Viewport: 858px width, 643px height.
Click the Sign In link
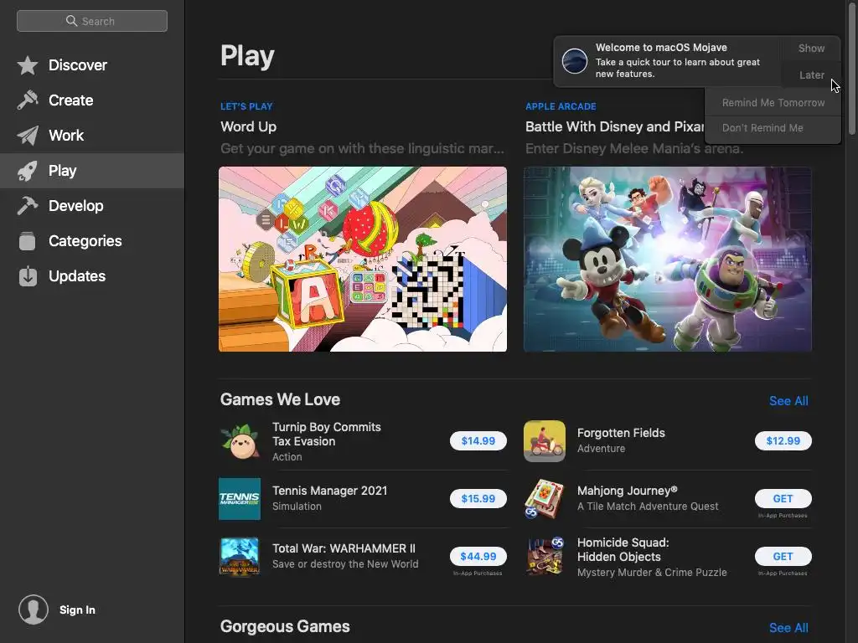coord(77,610)
